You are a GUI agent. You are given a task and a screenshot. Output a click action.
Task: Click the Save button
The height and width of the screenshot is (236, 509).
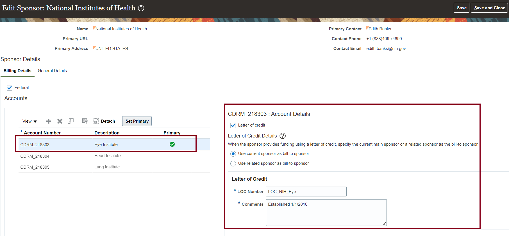462,8
